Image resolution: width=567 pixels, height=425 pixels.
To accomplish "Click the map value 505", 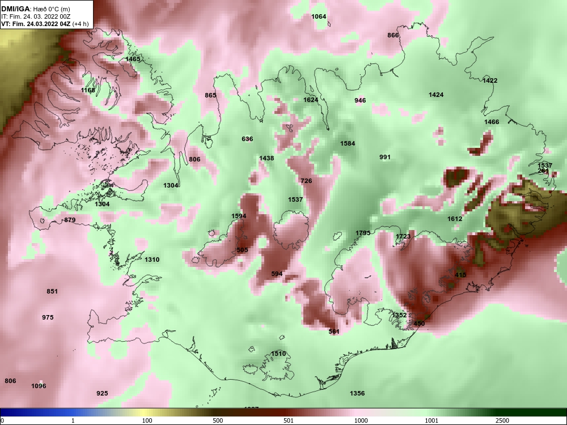I will (x=242, y=250).
